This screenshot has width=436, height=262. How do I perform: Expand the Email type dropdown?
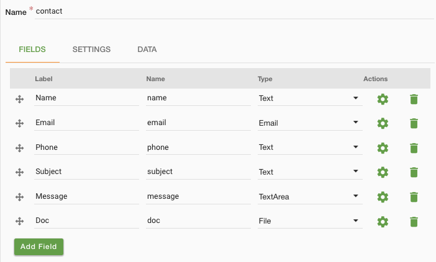[x=310, y=123]
